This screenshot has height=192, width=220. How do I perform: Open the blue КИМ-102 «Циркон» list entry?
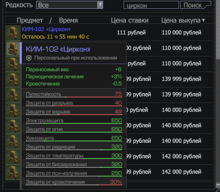[46, 29]
